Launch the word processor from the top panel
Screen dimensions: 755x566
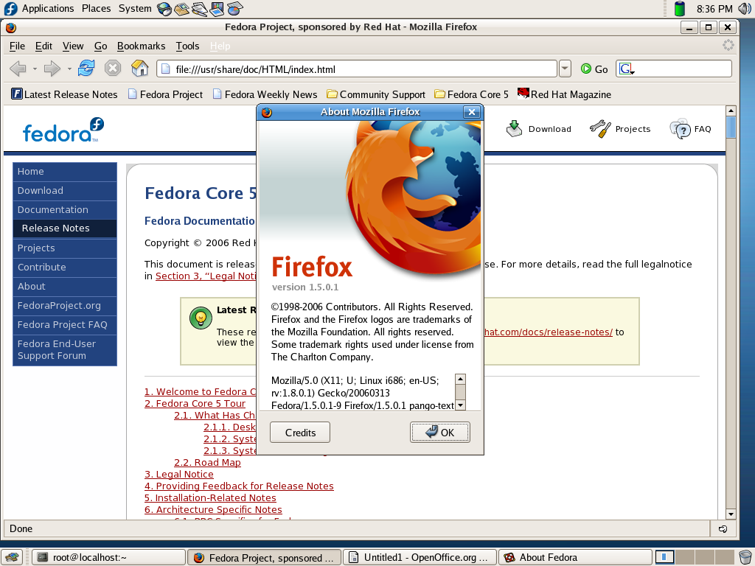click(199, 9)
